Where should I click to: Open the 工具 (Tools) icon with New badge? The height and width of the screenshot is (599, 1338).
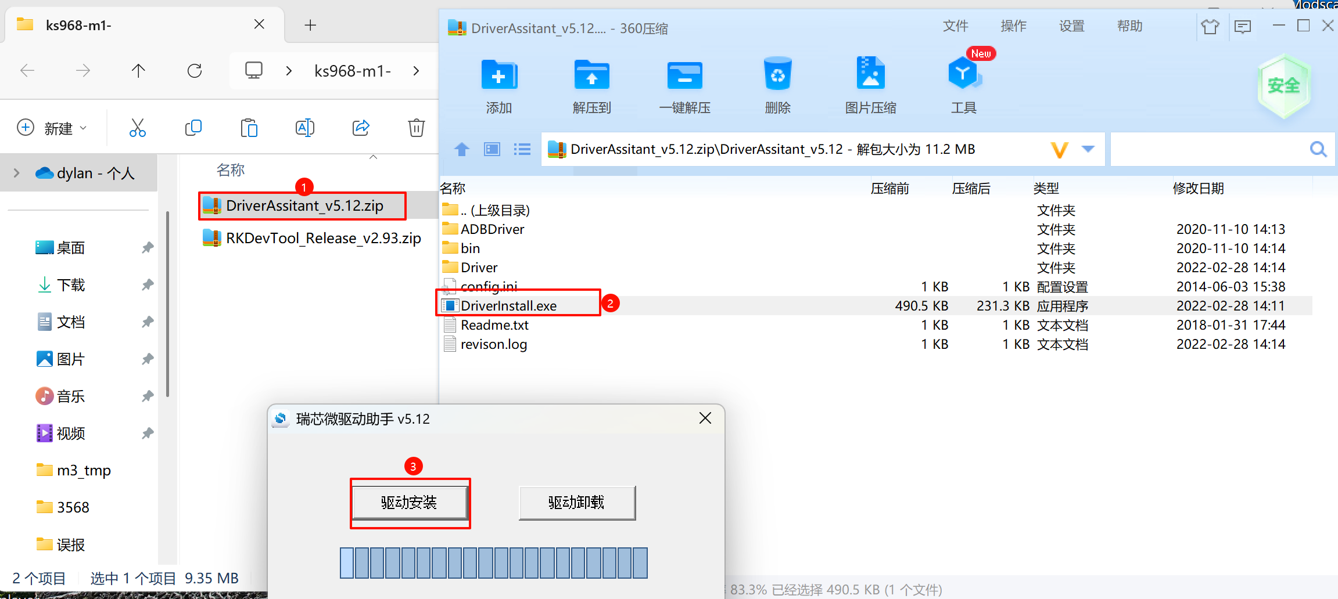963,74
